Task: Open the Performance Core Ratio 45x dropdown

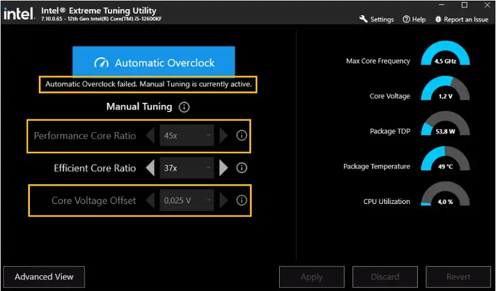Action: pyautogui.click(x=186, y=135)
